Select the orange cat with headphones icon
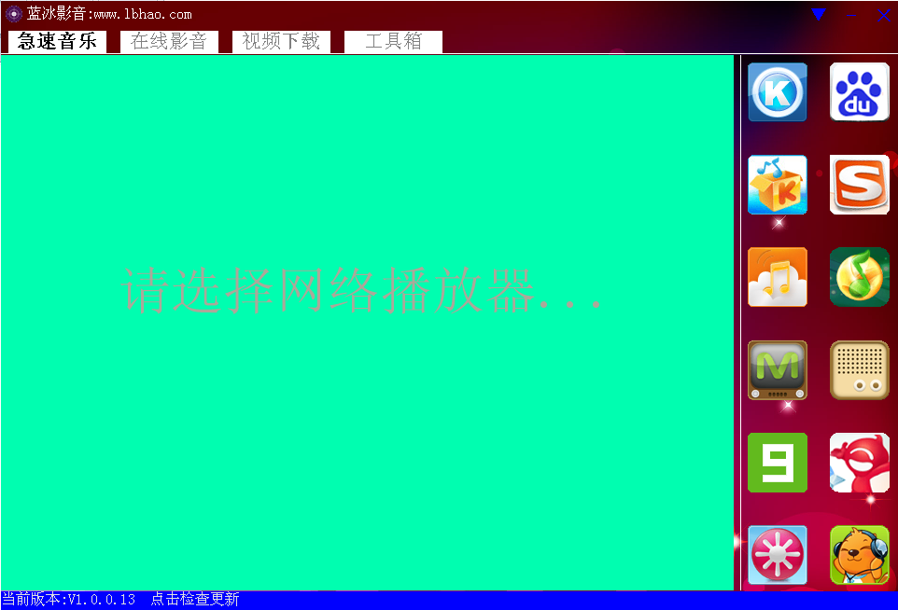 859,555
